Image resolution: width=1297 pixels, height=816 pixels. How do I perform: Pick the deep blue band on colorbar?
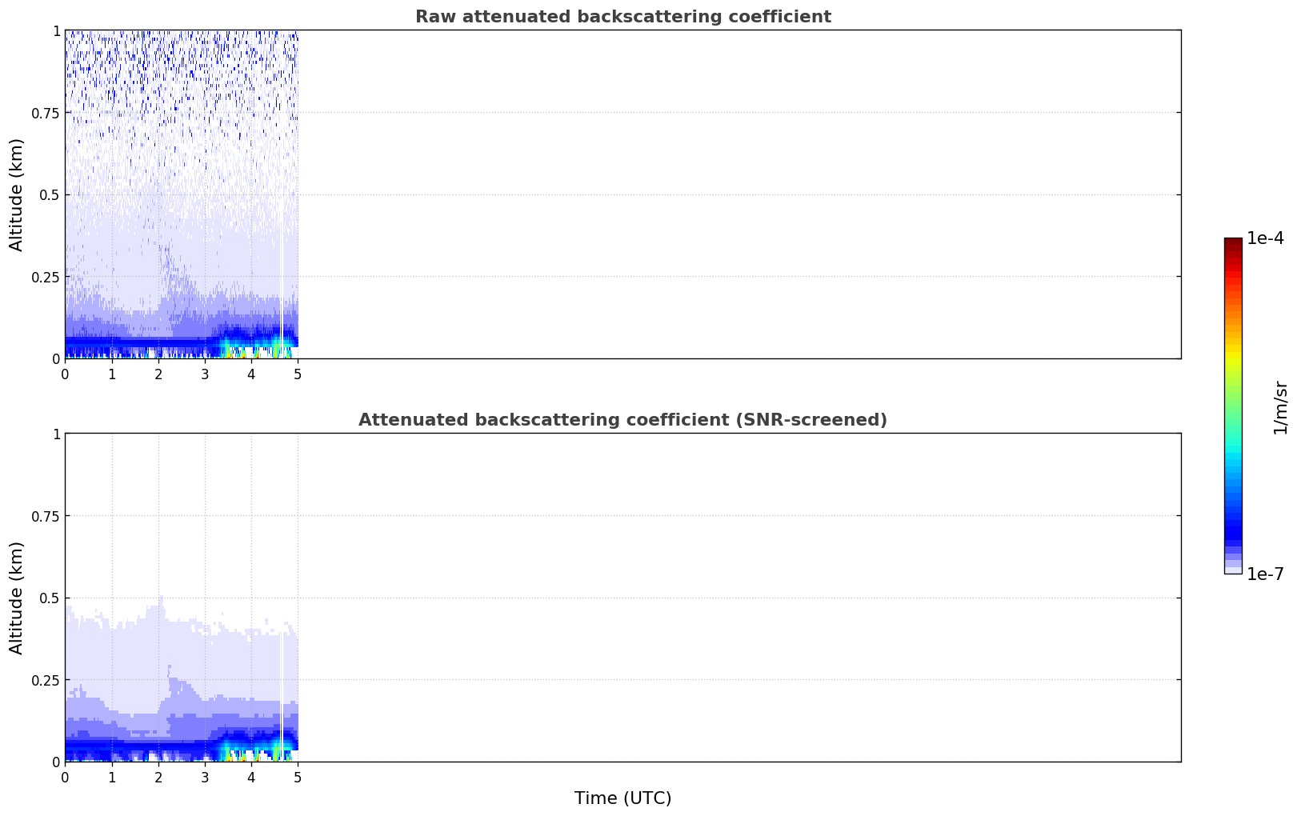[1233, 528]
